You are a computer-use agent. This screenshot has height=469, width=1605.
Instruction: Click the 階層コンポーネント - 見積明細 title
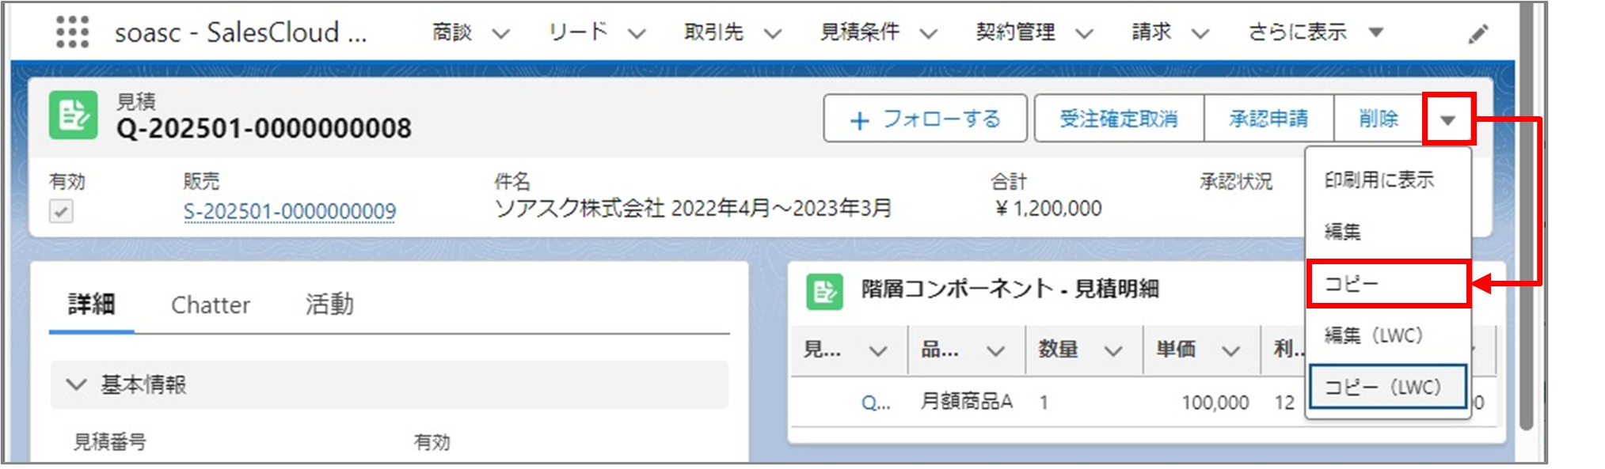(x=1010, y=289)
